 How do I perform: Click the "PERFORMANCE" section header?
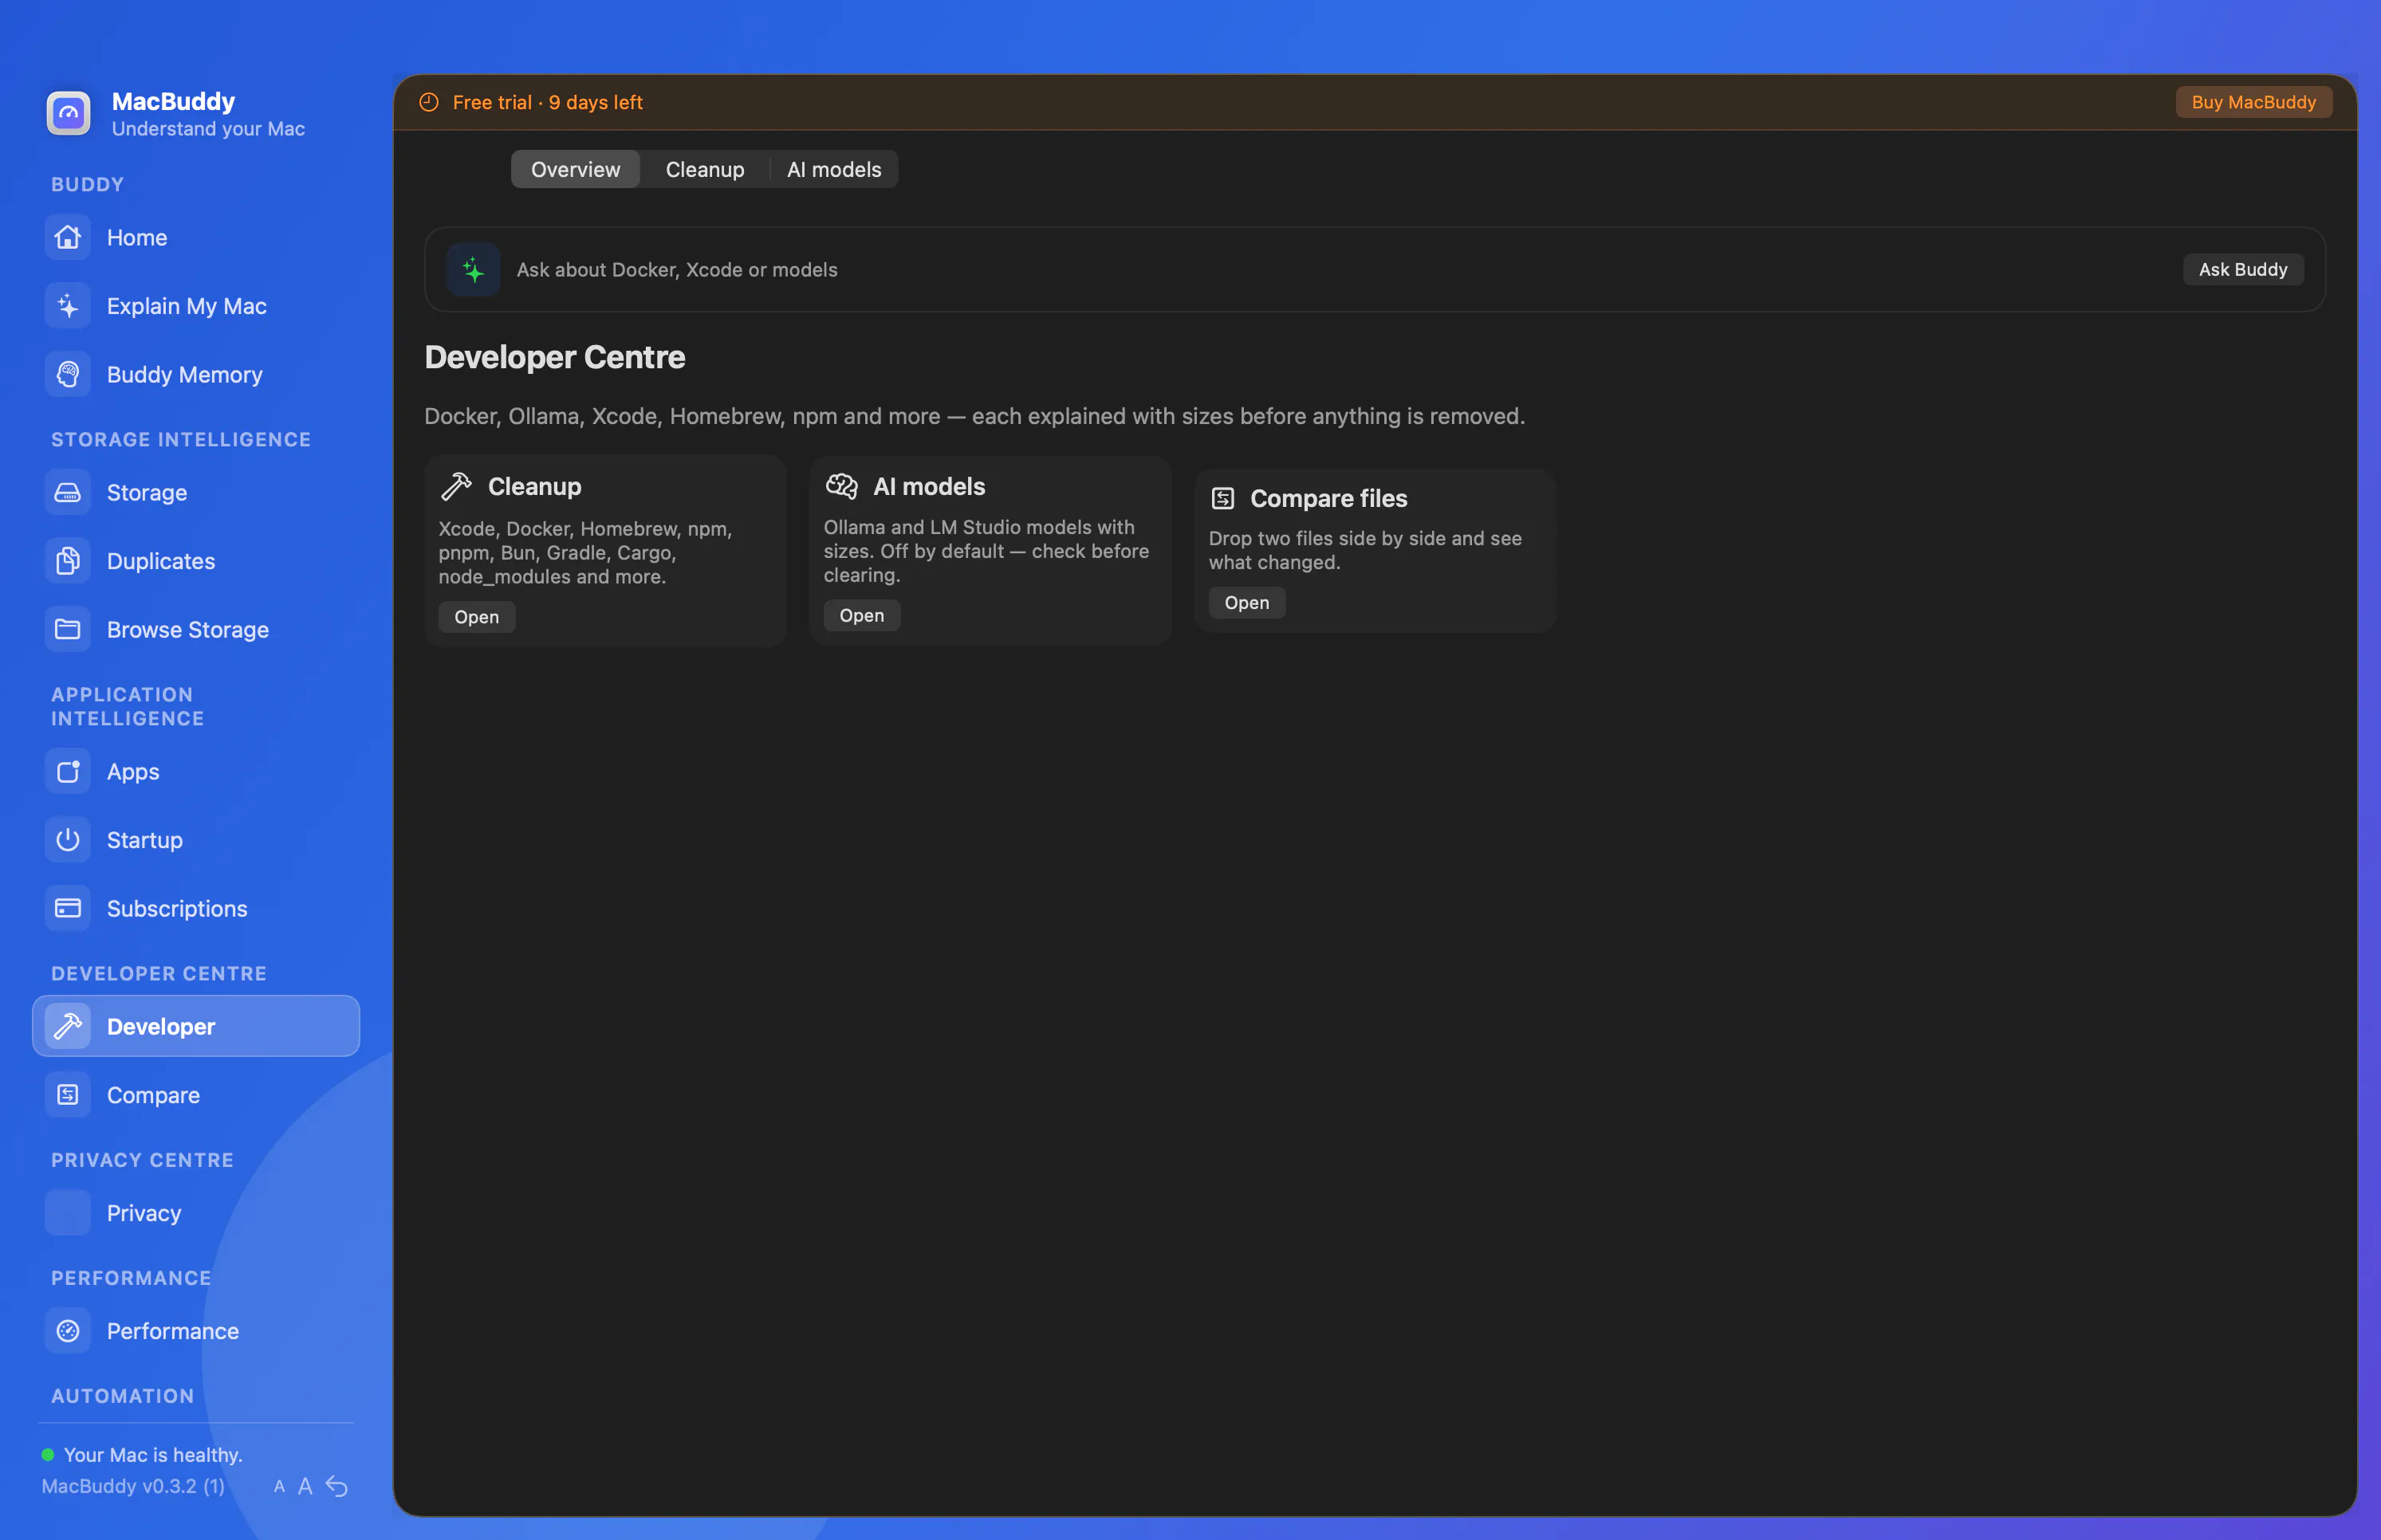pos(131,1278)
